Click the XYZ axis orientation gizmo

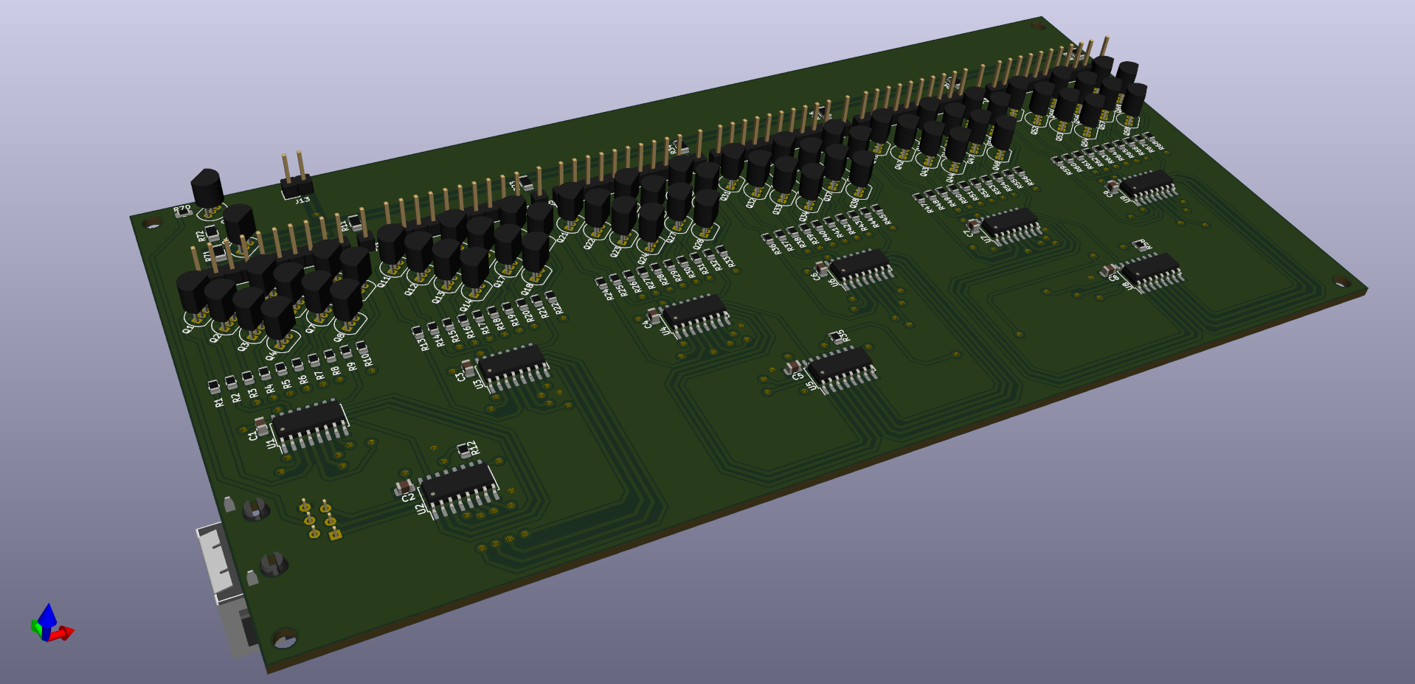51,624
